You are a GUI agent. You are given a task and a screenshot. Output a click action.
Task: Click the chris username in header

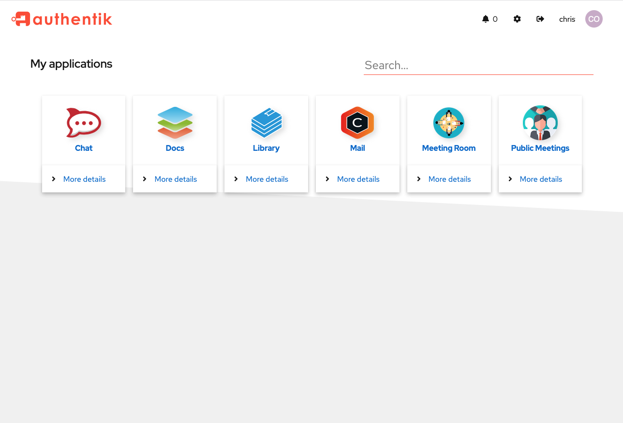(567, 19)
